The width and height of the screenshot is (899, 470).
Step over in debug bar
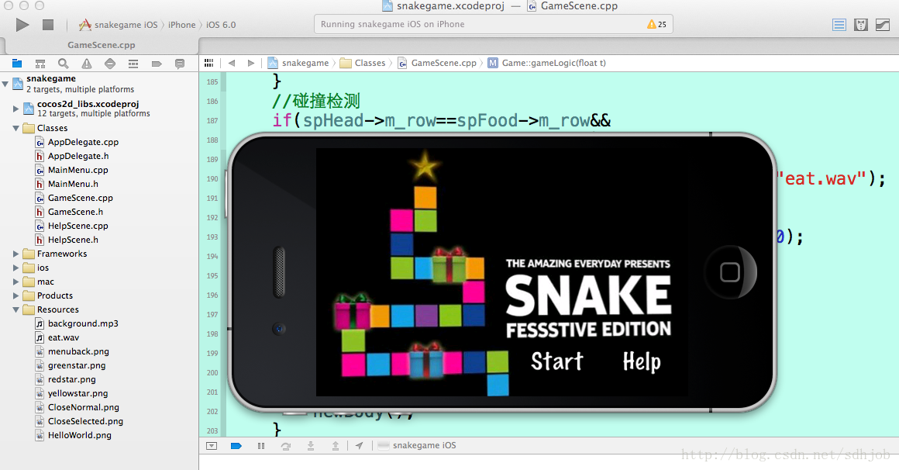click(x=285, y=446)
